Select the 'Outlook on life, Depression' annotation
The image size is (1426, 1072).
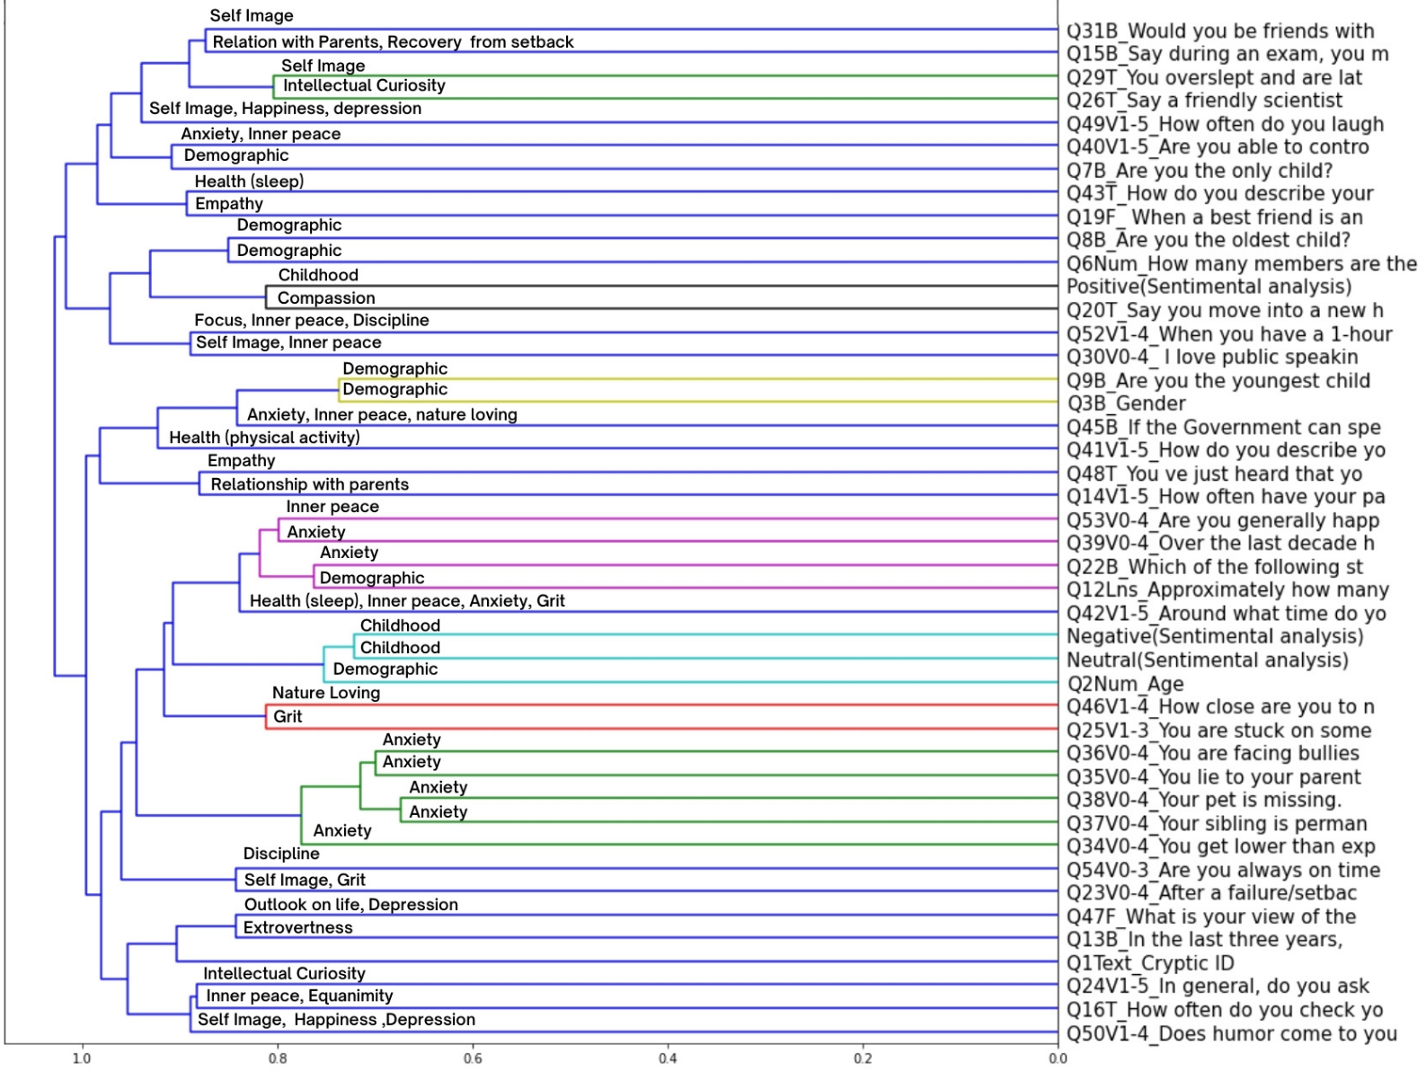351,905
